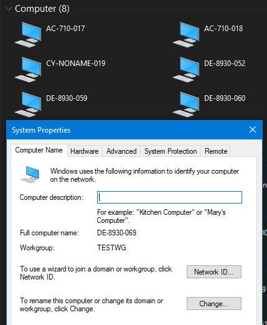Select the DE-8930-052 computer icon

(186, 70)
